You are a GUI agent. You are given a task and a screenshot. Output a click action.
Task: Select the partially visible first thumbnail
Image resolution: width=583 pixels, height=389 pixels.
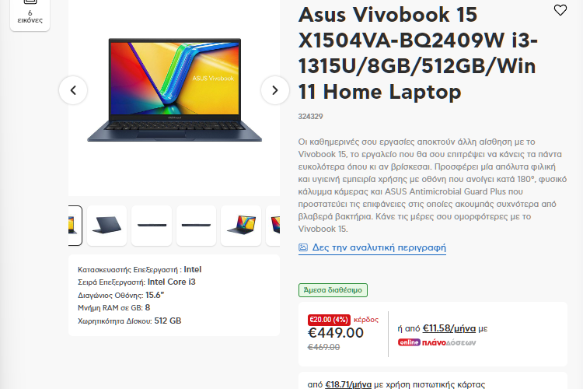[x=75, y=226]
